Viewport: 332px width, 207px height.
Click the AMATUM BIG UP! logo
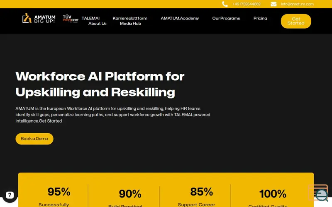coord(39,18)
